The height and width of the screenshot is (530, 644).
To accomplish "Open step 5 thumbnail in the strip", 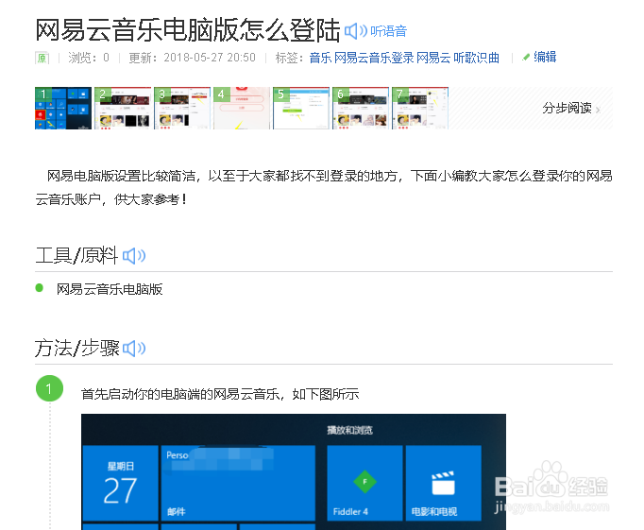I will [x=301, y=108].
